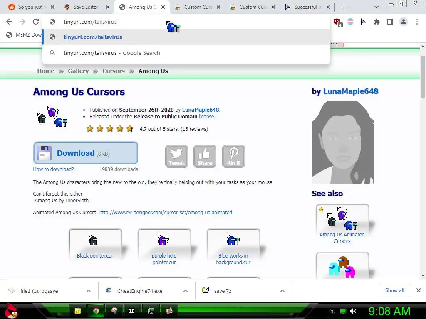
Task: Open the among-us-animated cursor set URL
Action: [x=166, y=212]
